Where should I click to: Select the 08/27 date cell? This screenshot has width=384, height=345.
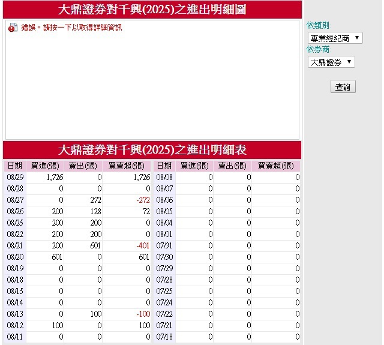coord(15,200)
